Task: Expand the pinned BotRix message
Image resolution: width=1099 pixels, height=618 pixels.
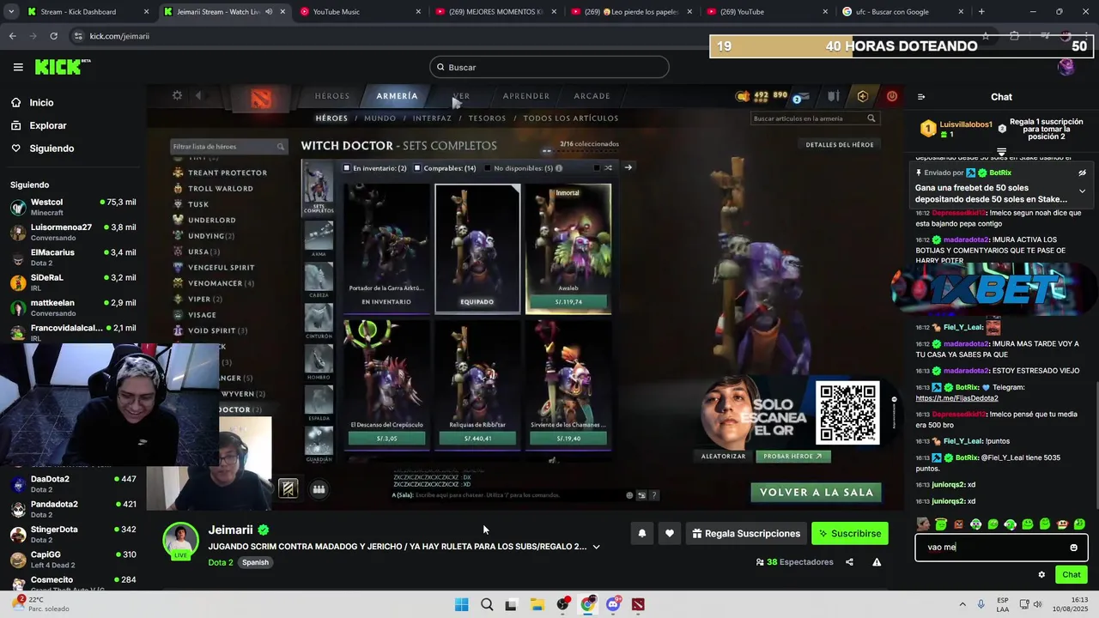Action: tap(1082, 191)
